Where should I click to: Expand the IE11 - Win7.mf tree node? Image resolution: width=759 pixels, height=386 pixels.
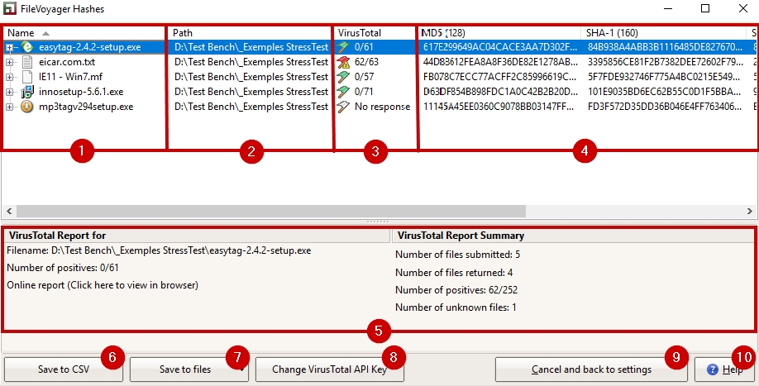(10, 78)
